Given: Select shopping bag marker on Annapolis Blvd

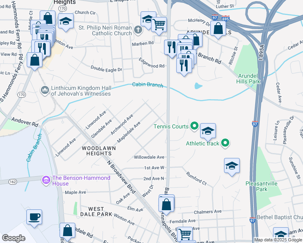Looking at the screenshot, I should 166,205.
